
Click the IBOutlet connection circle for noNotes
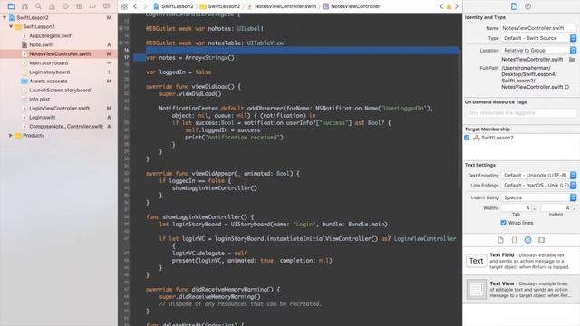pyautogui.click(x=121, y=28)
